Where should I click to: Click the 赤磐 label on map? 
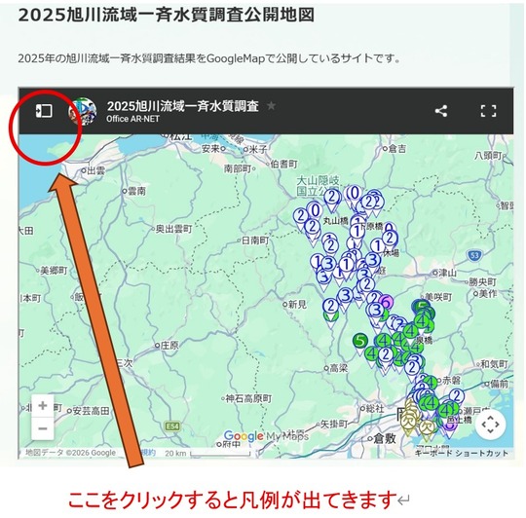449,381
